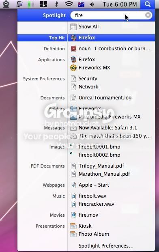The image size is (159, 252).
Task: Click the firebolt.wav audio icon
Action: point(73,196)
